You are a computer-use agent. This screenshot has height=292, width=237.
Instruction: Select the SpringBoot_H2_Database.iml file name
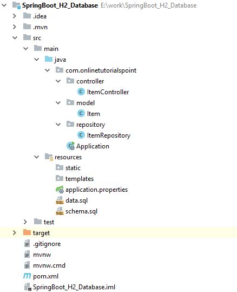[x=74, y=287]
